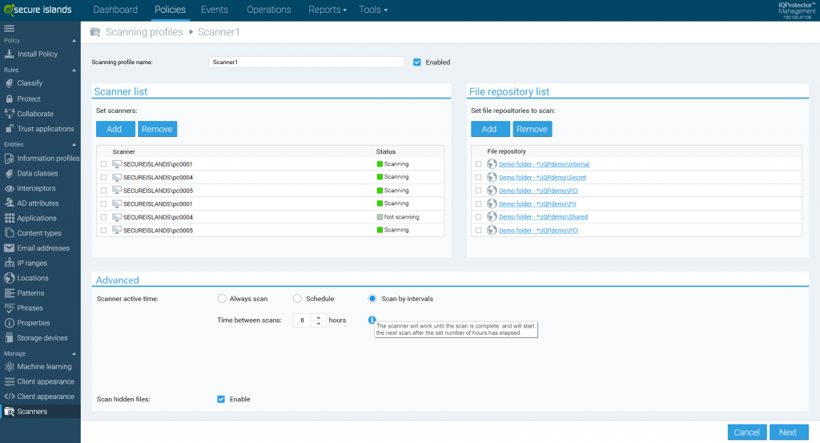
Task: Click the Cancel button
Action: click(747, 432)
